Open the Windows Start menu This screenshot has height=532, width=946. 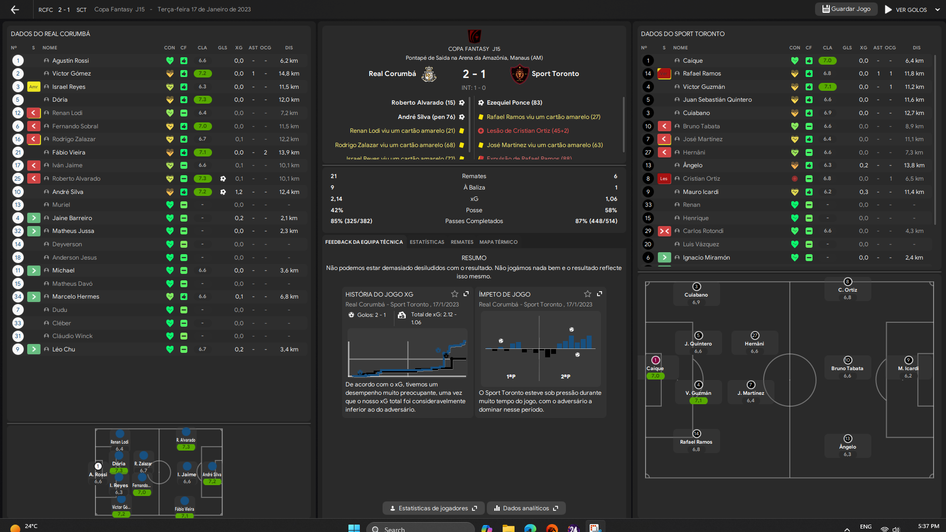[354, 528]
